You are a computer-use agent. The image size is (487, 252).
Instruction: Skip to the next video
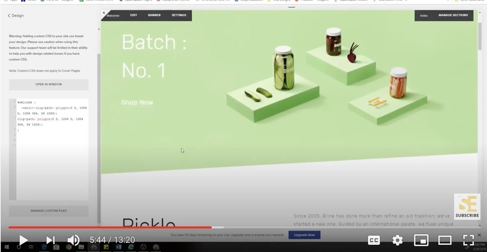pyautogui.click(x=50, y=240)
